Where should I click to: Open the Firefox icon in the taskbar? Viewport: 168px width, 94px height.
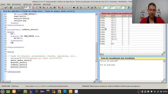point(14,91)
